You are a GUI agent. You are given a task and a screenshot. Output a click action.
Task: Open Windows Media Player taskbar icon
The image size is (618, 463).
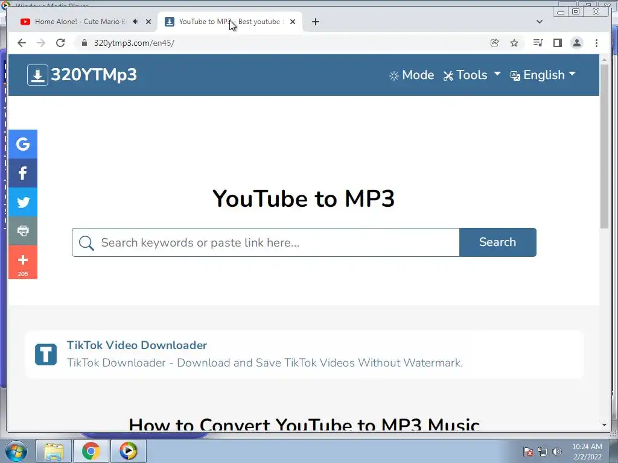[x=129, y=451]
